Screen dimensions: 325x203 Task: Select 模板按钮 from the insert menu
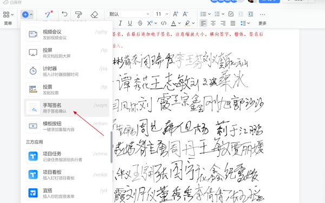tap(67, 126)
